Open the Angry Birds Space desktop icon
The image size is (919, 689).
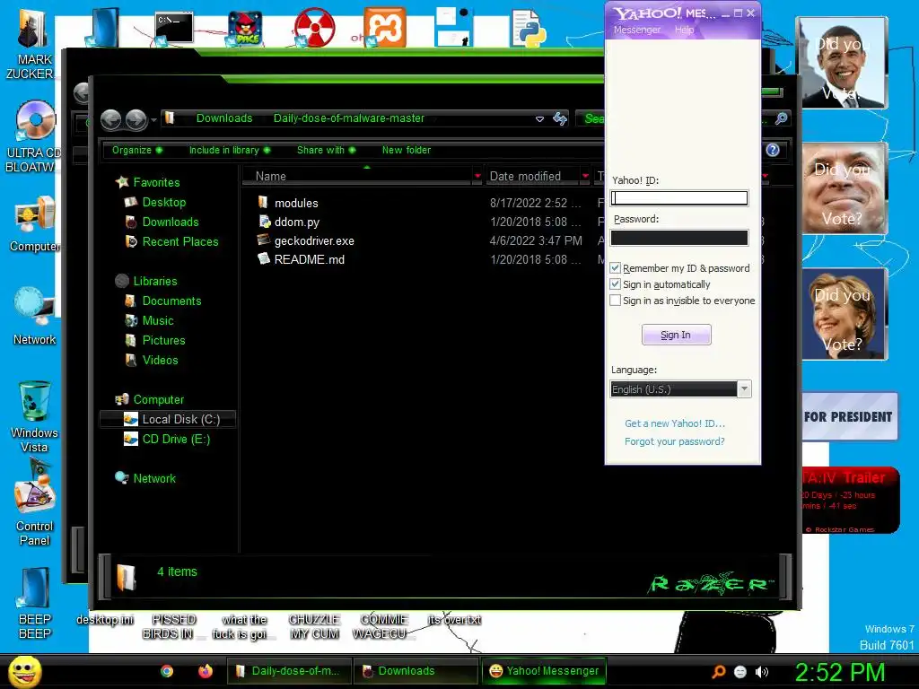(x=244, y=28)
